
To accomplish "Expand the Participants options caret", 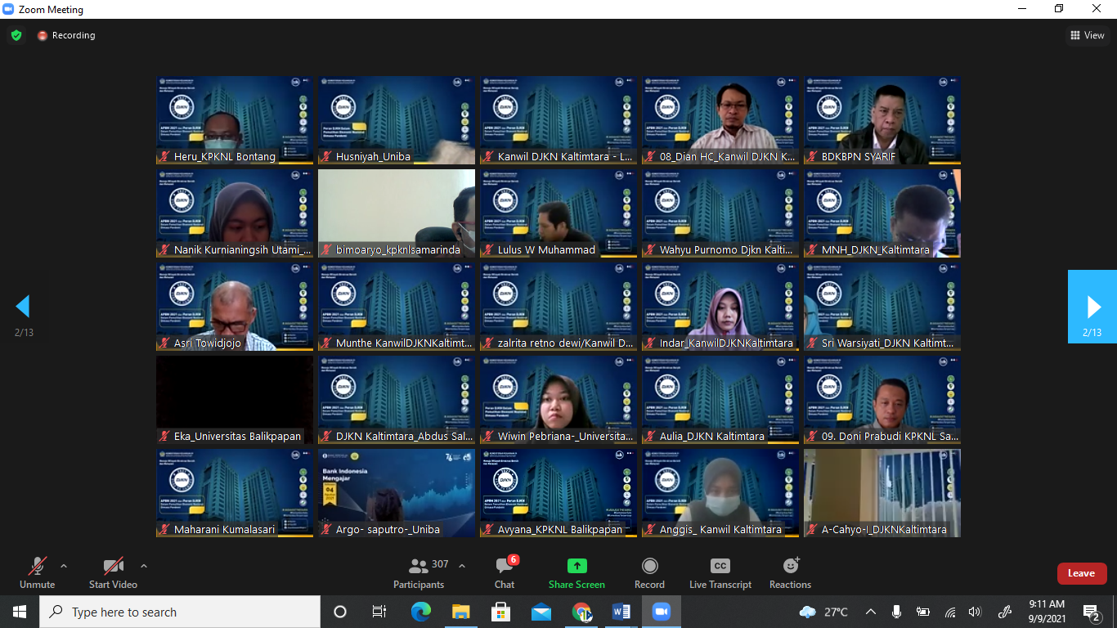I will (x=462, y=566).
